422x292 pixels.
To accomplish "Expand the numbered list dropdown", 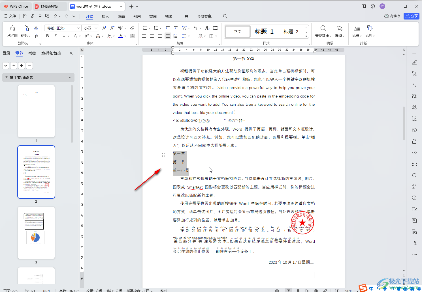I will [161, 28].
